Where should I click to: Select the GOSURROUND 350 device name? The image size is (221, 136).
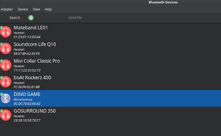35,111
